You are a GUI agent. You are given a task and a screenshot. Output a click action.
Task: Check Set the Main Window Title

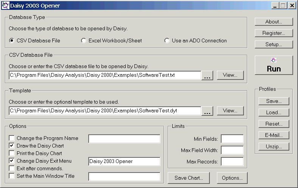click(x=12, y=176)
